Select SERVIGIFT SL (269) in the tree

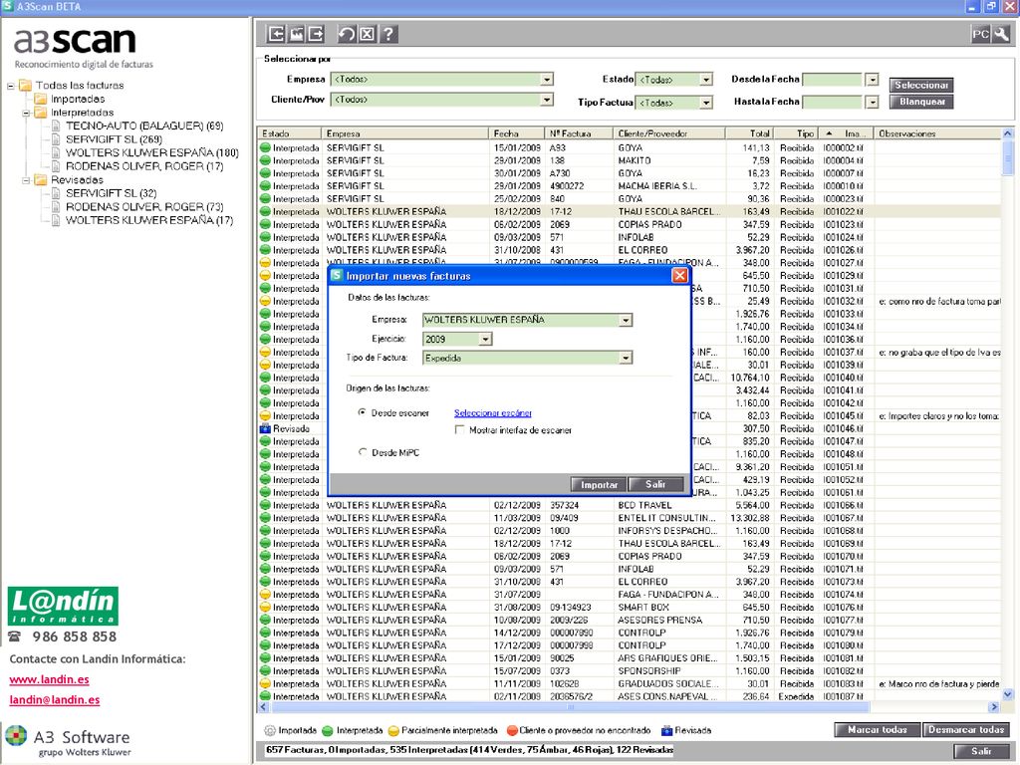click(x=114, y=139)
